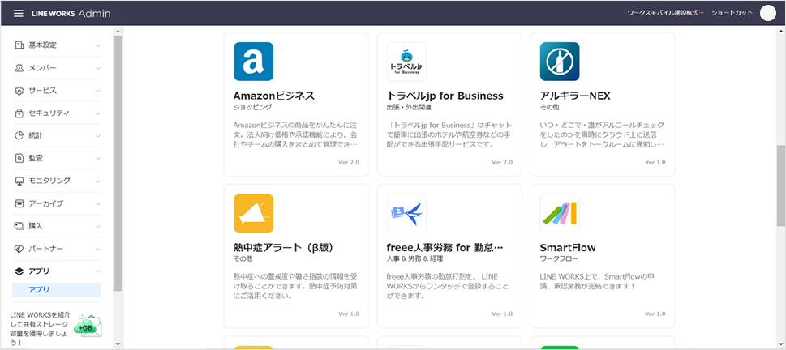Open the hamburger menu icon

click(x=19, y=13)
